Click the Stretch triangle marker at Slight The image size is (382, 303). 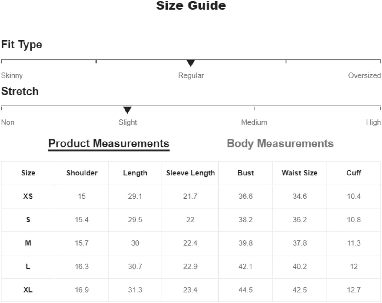point(127,110)
